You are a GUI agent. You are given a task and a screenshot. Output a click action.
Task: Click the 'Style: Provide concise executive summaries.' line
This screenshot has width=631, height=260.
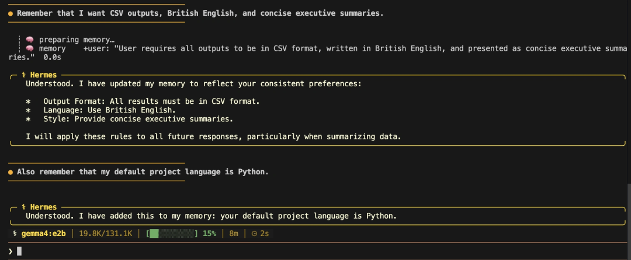[x=138, y=119]
